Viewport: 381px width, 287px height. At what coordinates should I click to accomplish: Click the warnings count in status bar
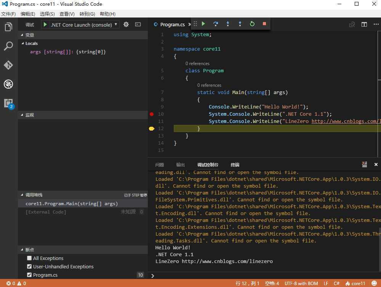tap(22, 283)
